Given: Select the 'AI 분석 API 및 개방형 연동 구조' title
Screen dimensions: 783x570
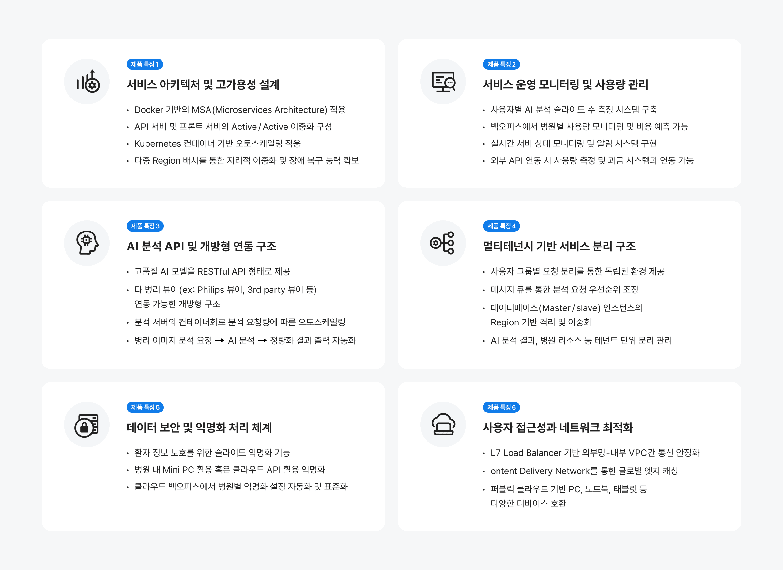Looking at the screenshot, I should coord(202,246).
